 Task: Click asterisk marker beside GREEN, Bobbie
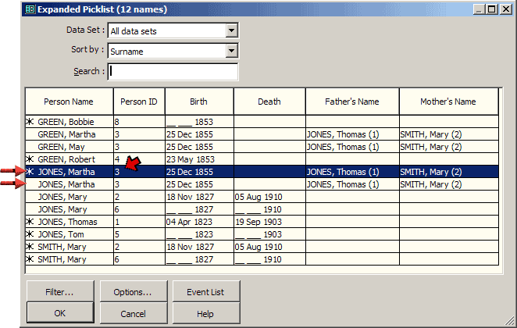click(30, 122)
